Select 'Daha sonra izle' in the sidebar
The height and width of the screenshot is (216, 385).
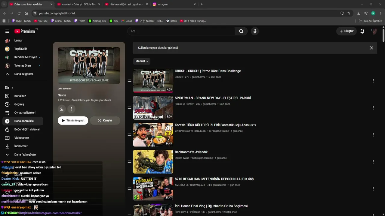coord(23,121)
